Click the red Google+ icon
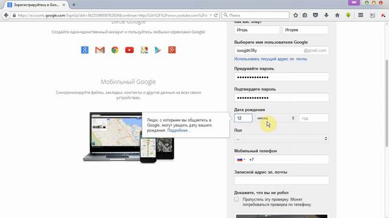This screenshot has width=389, height=218. pos(172,50)
